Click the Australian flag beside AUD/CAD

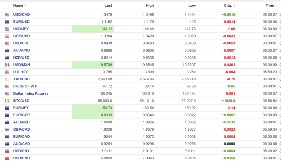7,144
